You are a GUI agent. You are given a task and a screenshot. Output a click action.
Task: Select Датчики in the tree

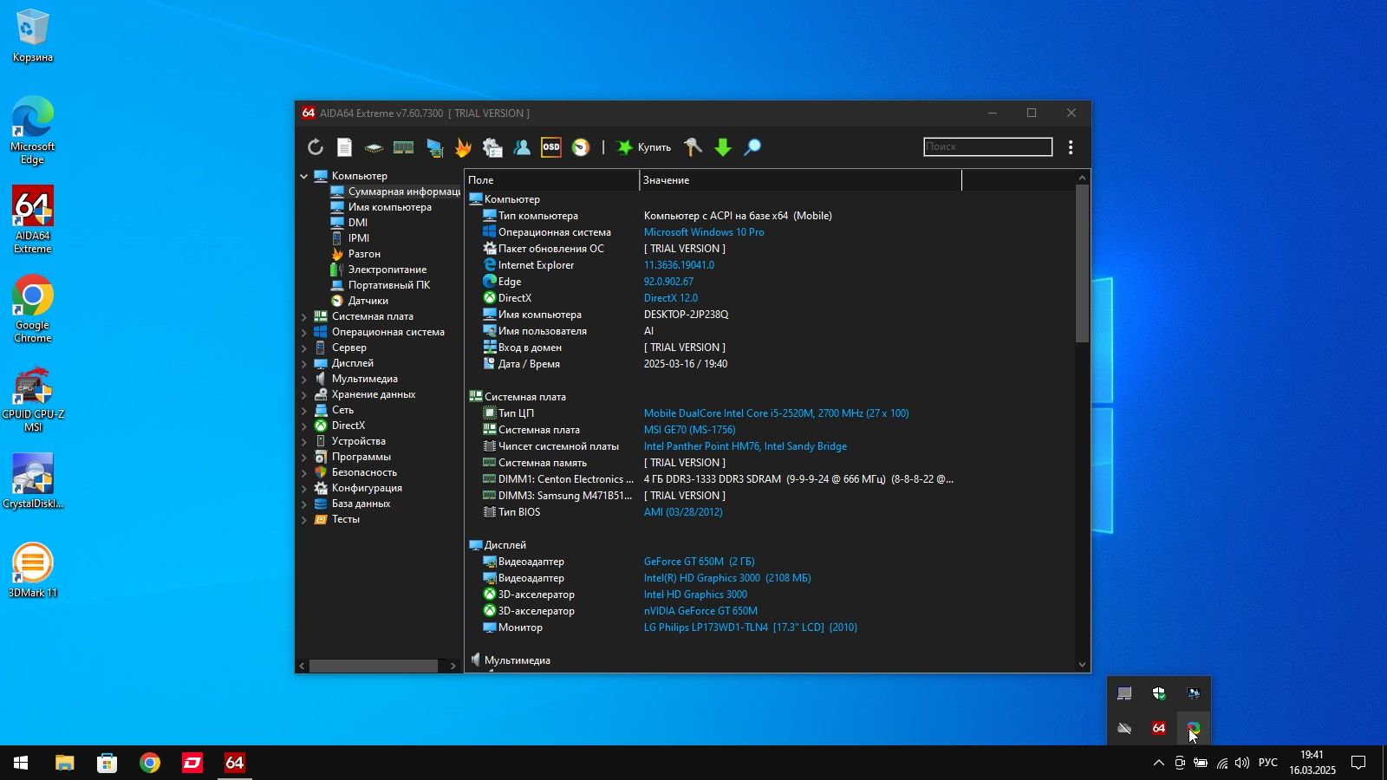click(368, 301)
